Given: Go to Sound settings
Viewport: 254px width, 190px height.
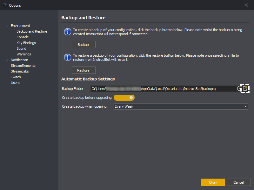Looking at the screenshot, I should [x=21, y=48].
